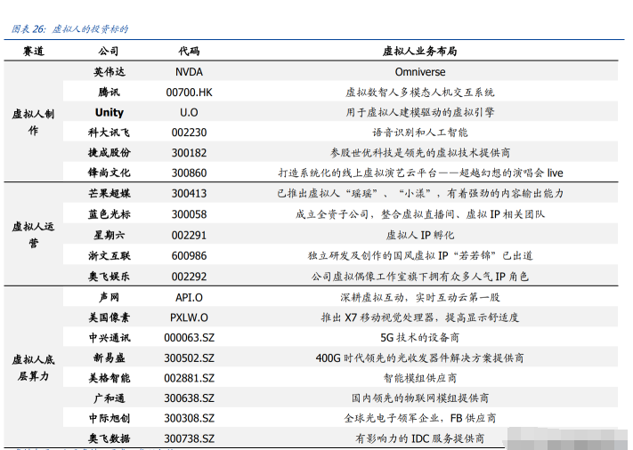The height and width of the screenshot is (450, 633).
Task: Select company name '锋尚文化'
Action: [x=109, y=173]
